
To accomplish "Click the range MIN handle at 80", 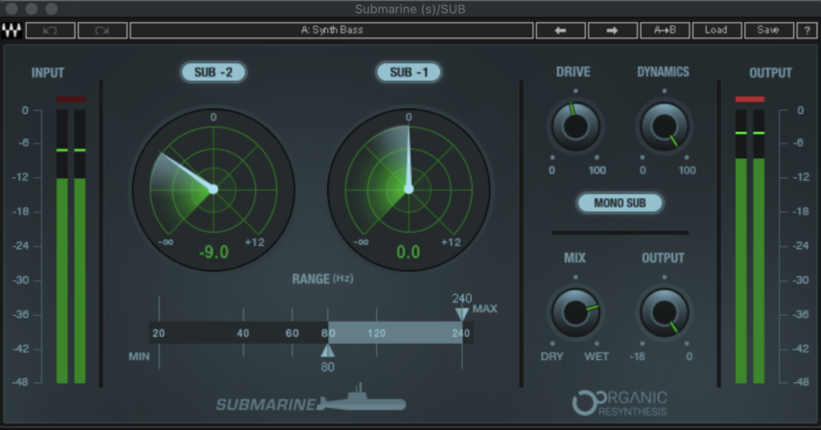I will tap(328, 351).
